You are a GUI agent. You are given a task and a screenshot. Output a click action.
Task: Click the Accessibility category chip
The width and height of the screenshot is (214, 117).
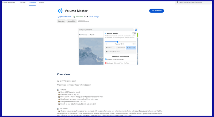(71, 21)
